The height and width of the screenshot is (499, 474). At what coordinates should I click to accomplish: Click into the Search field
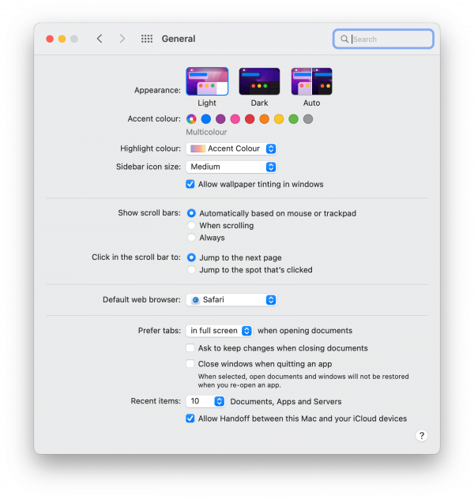coord(383,39)
